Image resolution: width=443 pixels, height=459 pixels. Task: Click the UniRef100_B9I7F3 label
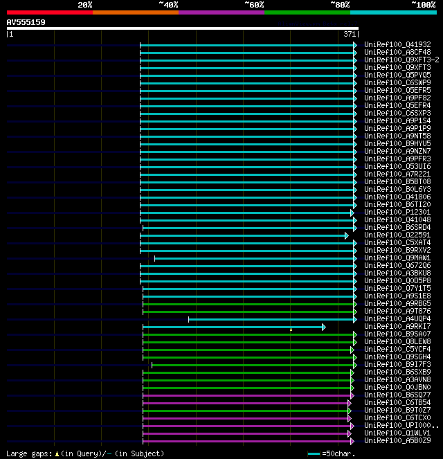pos(397,364)
